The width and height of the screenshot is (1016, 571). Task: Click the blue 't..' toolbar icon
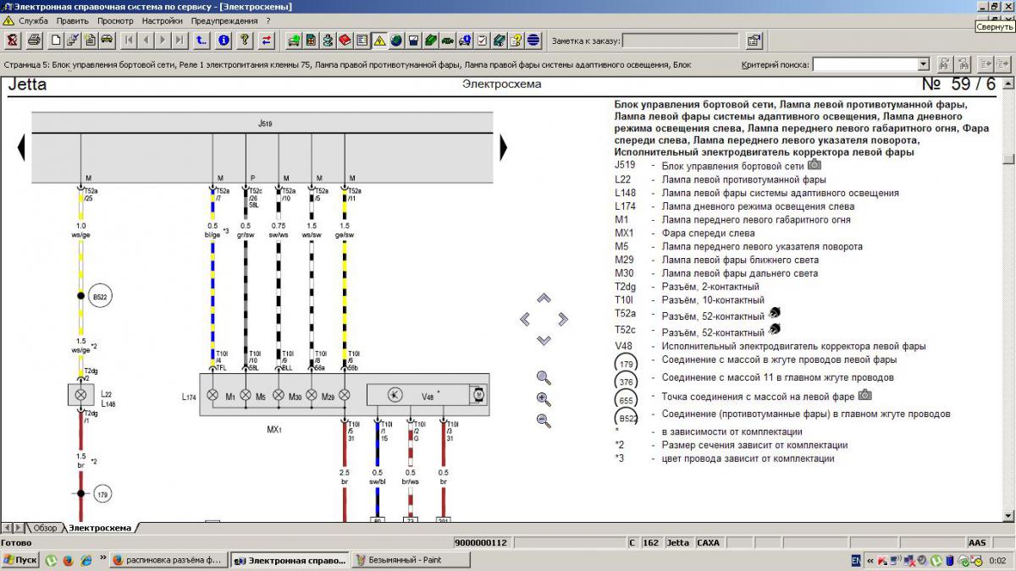pos(201,40)
